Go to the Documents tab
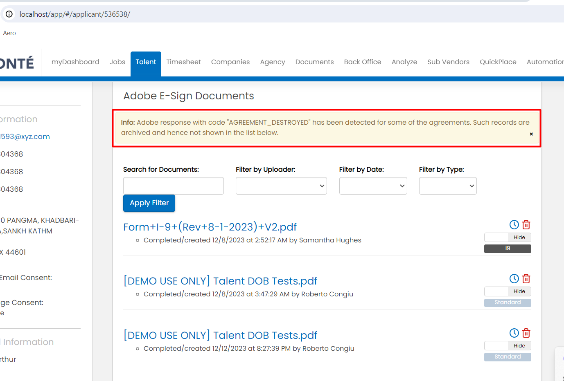 314,62
